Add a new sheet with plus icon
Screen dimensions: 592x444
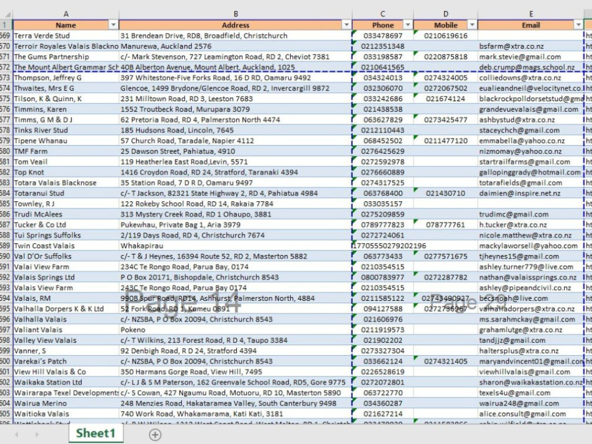(155, 435)
